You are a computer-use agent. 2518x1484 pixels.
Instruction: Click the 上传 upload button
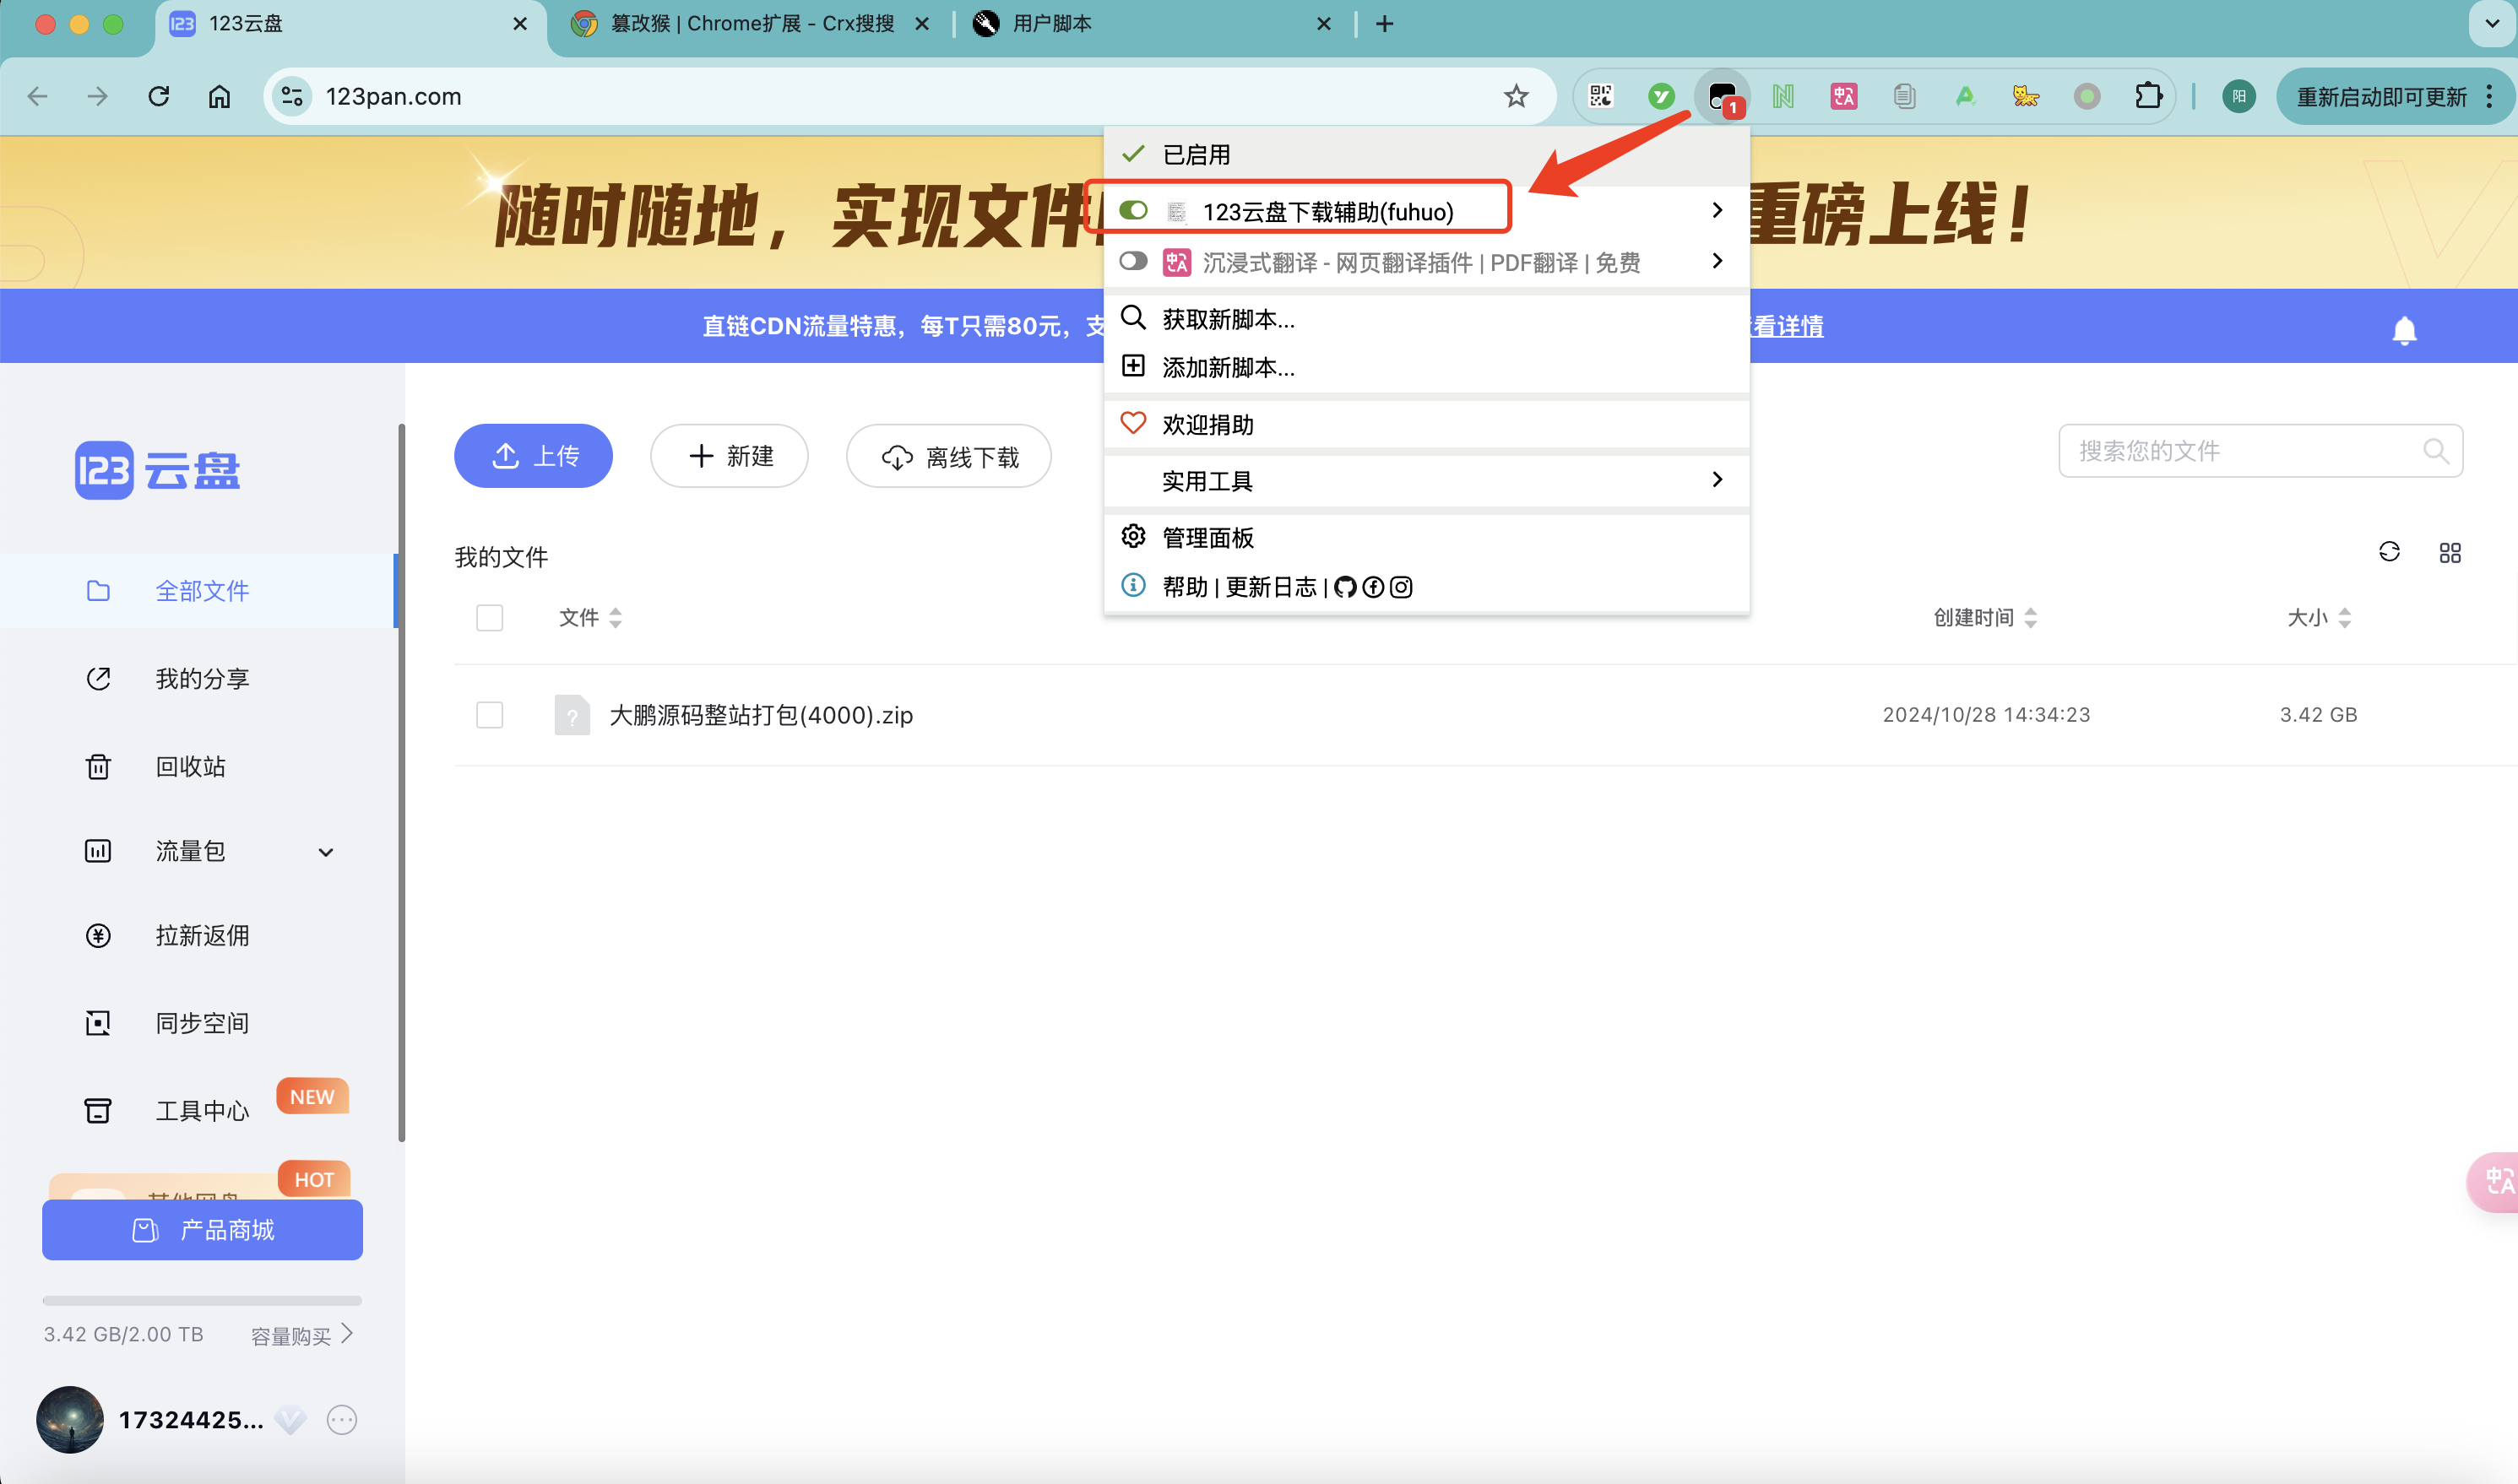[x=533, y=456]
